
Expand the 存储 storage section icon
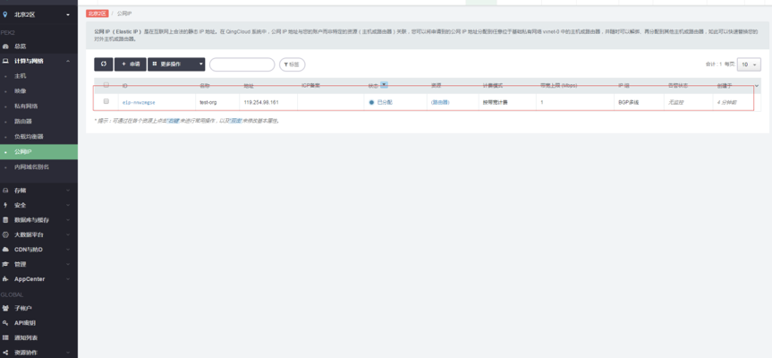(6, 191)
